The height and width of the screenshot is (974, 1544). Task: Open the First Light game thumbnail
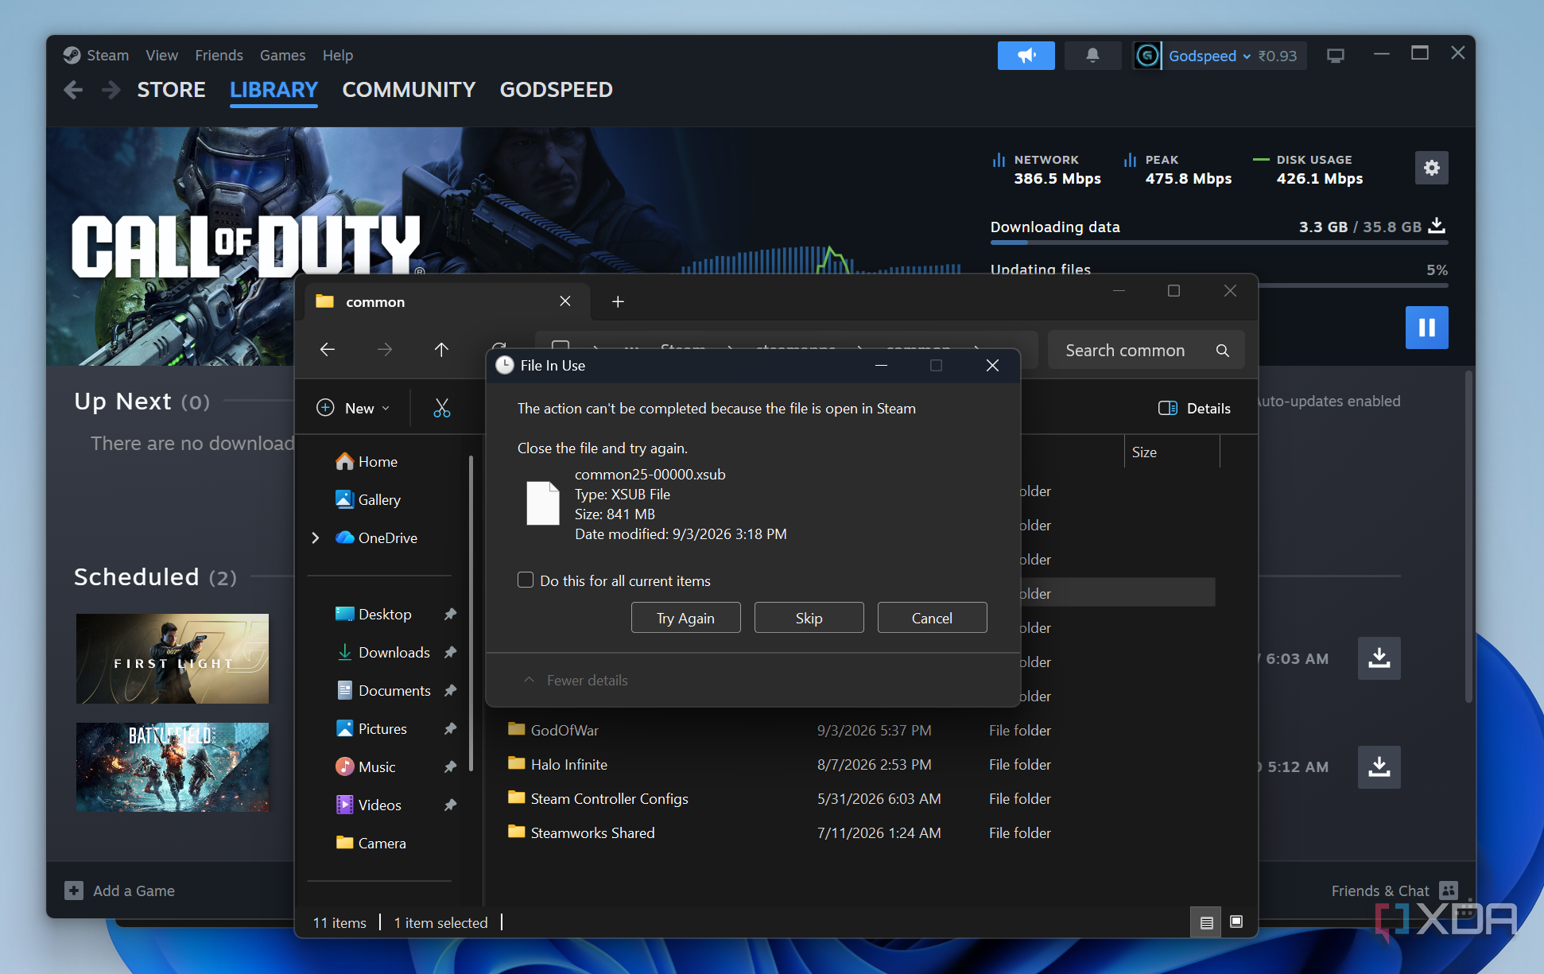(x=173, y=658)
